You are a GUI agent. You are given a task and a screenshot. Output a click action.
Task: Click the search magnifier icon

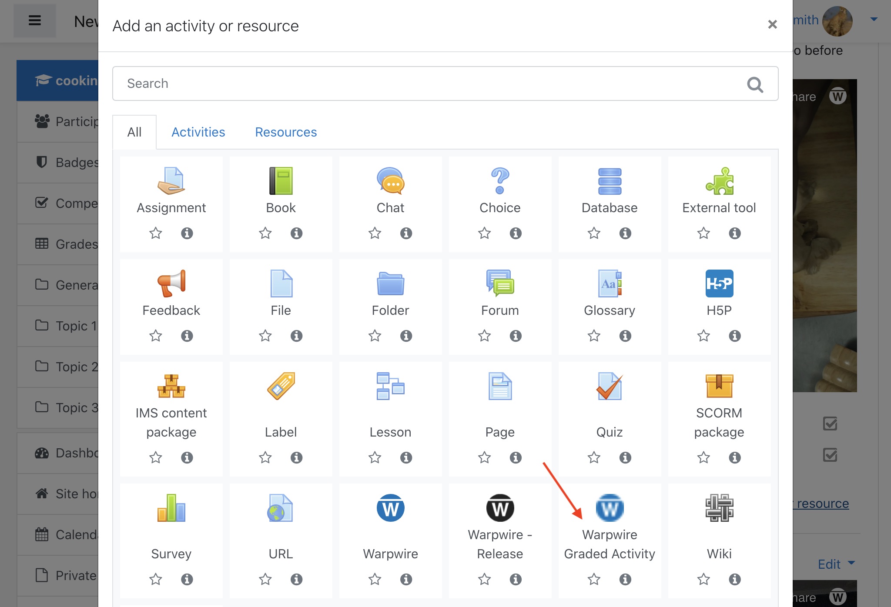pos(756,83)
